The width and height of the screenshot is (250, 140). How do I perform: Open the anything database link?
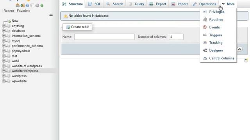pyautogui.click(x=18, y=26)
